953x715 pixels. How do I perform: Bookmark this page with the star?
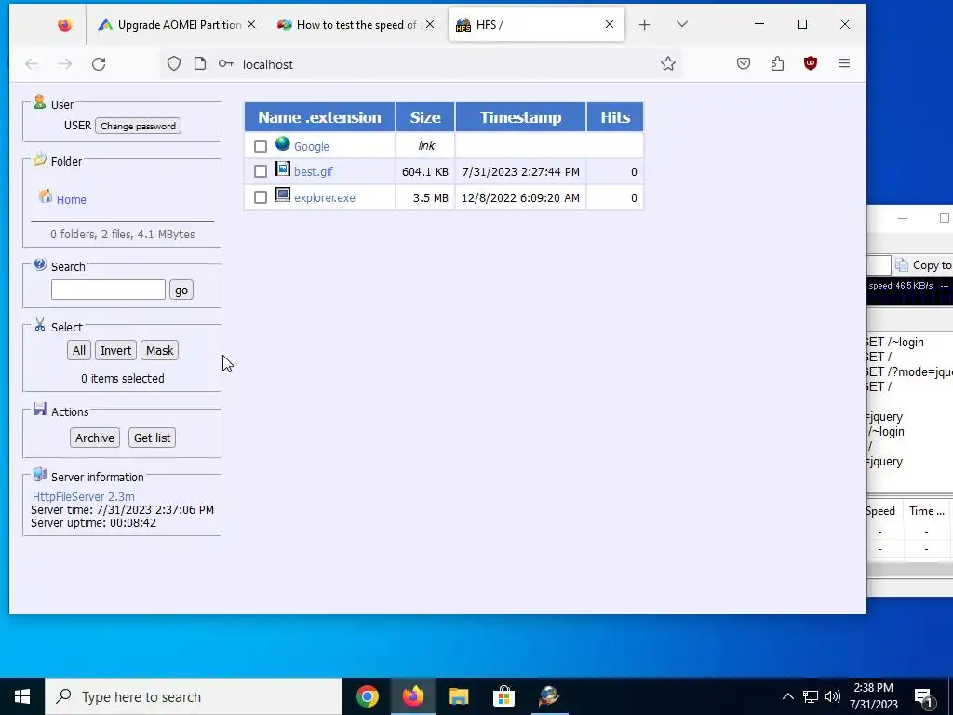click(x=668, y=64)
